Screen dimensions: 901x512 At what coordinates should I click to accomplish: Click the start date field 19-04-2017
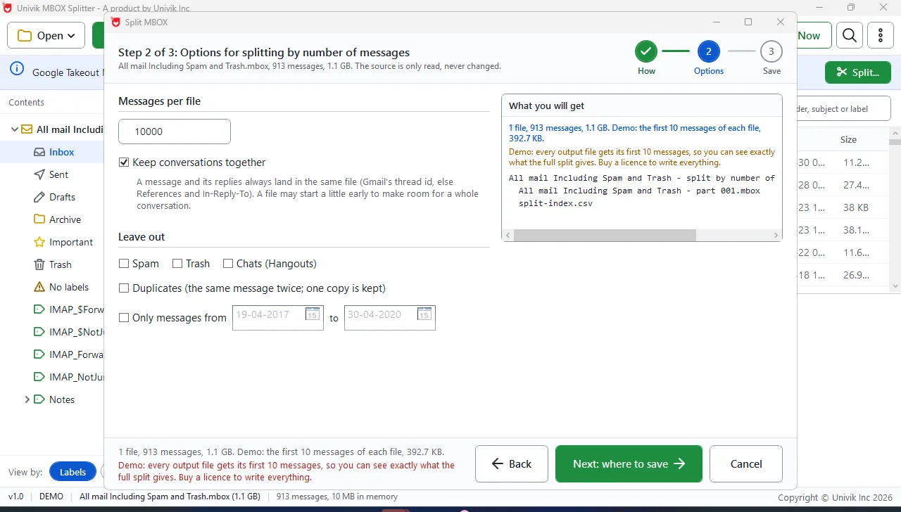(277, 317)
